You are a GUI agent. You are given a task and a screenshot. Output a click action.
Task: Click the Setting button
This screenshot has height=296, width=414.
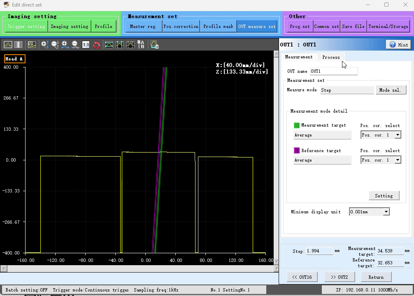point(384,196)
